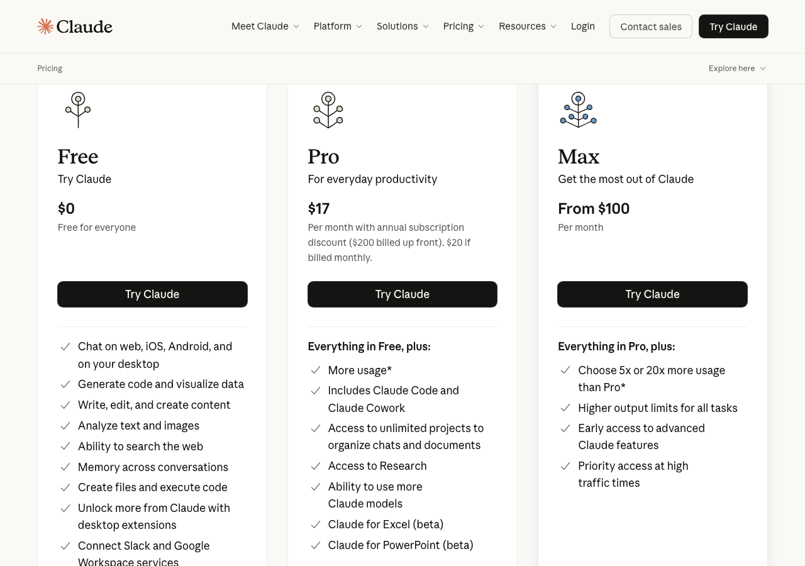The image size is (805, 566).
Task: Click Try Claude button under Free plan
Action: pos(152,294)
